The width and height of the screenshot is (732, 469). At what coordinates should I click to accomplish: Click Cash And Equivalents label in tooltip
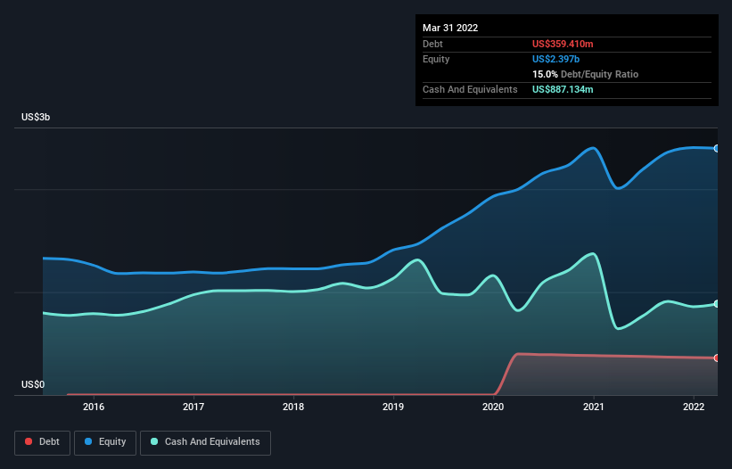[x=470, y=89]
